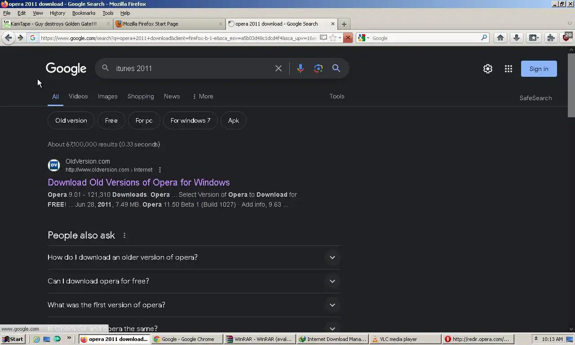Start voice search with microphone icon
Image resolution: width=575 pixels, height=345 pixels.
[x=300, y=68]
